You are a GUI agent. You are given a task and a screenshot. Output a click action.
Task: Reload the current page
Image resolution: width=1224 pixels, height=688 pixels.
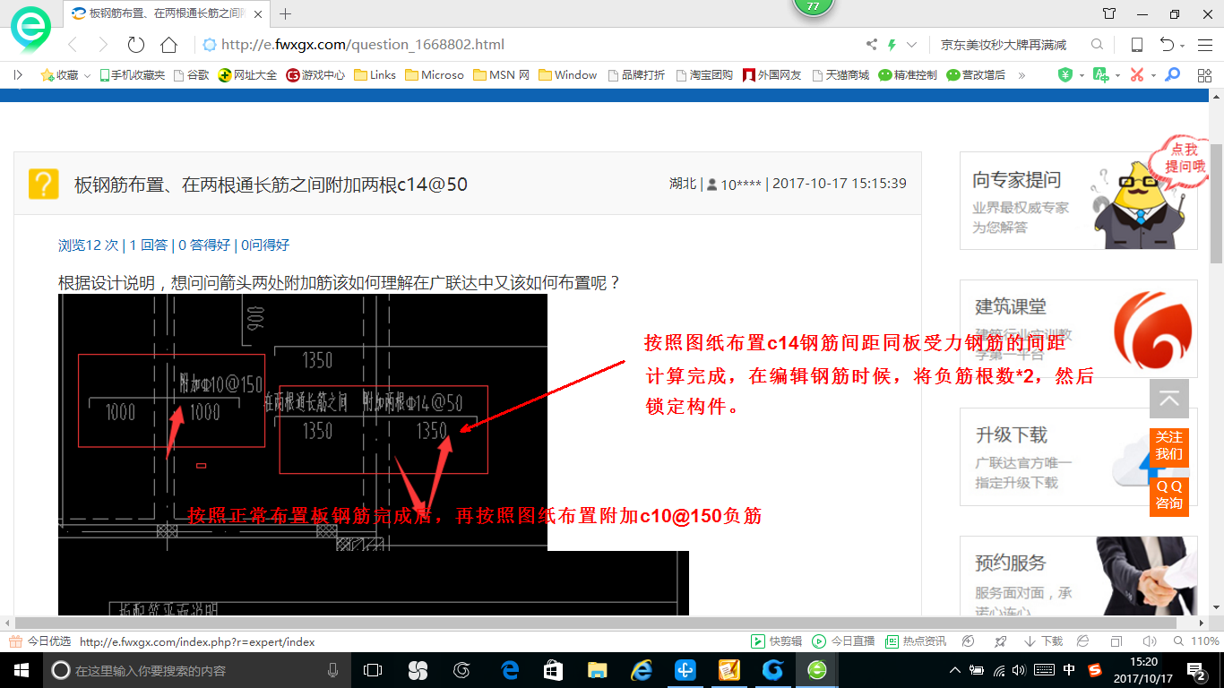136,45
